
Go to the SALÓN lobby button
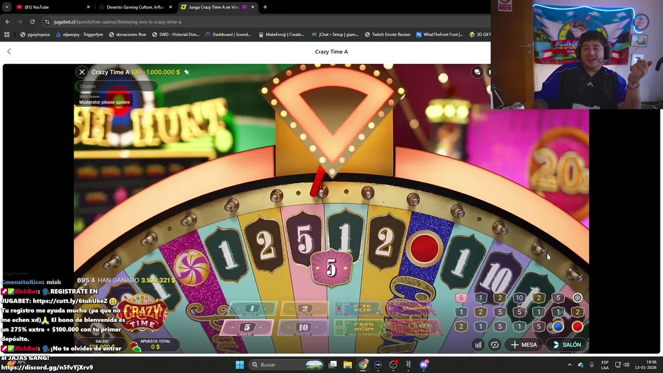point(567,345)
